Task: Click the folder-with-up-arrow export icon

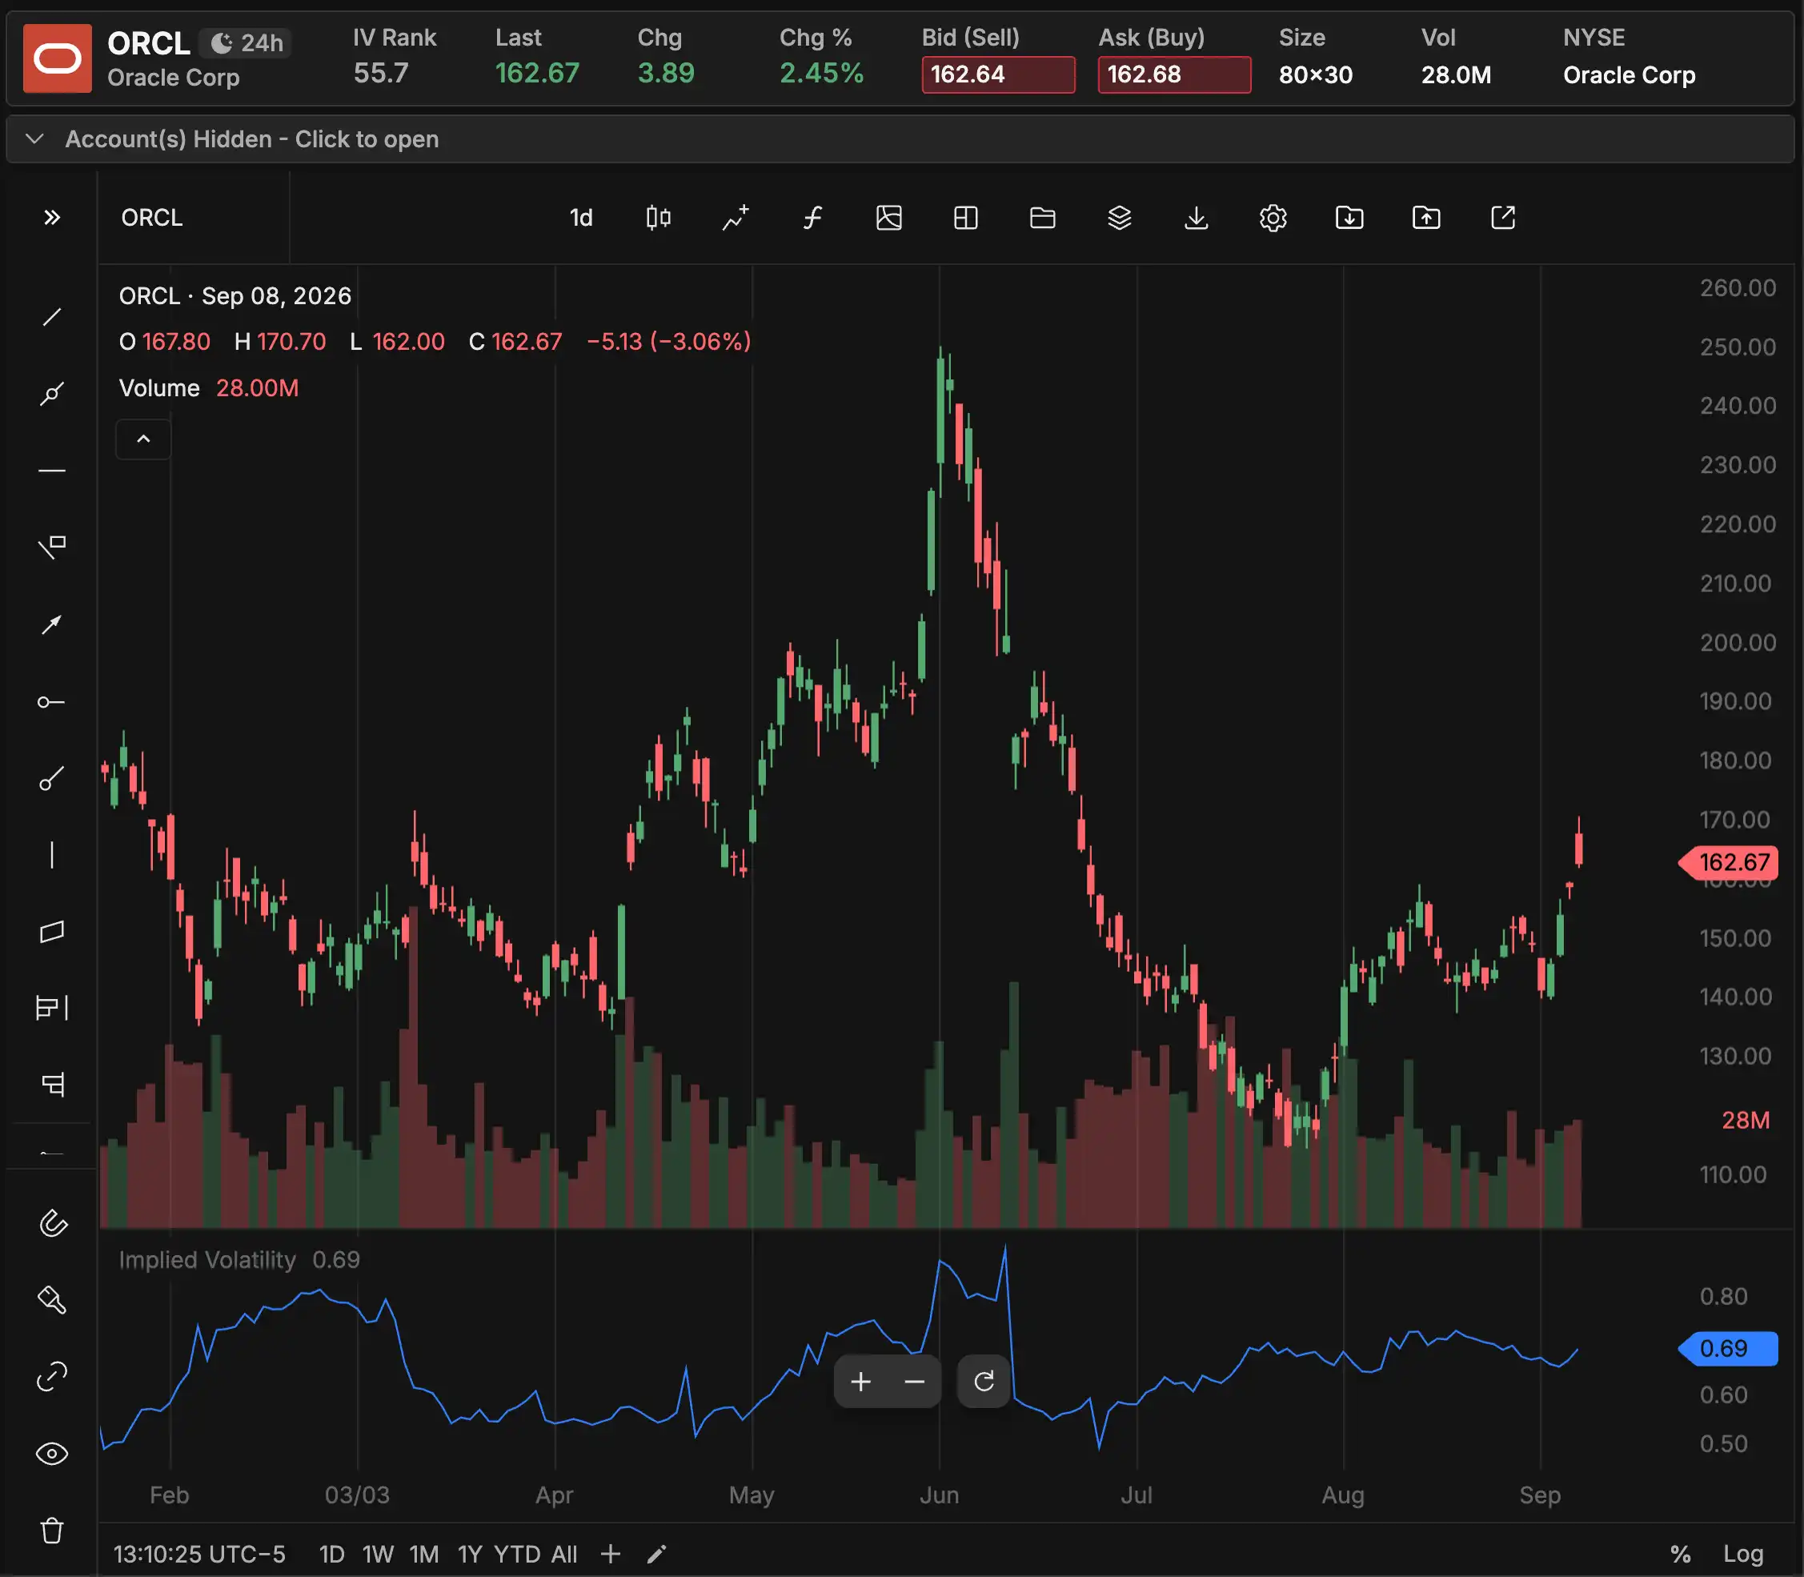Action: click(x=1426, y=218)
